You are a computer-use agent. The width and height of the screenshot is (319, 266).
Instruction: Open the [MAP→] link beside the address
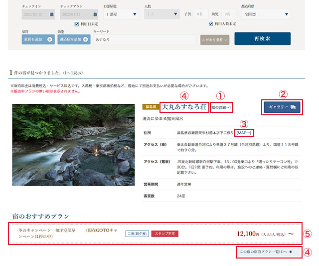[x=244, y=133]
